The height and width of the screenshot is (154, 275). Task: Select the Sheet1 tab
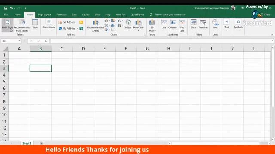27,143
